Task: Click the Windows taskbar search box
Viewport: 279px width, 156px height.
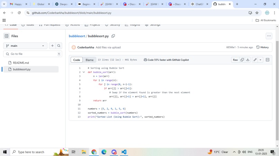Action: (x=39, y=152)
